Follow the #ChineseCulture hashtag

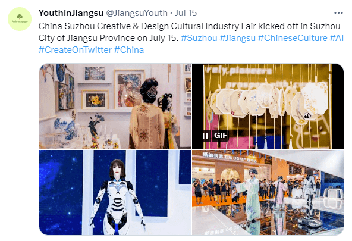click(x=293, y=38)
